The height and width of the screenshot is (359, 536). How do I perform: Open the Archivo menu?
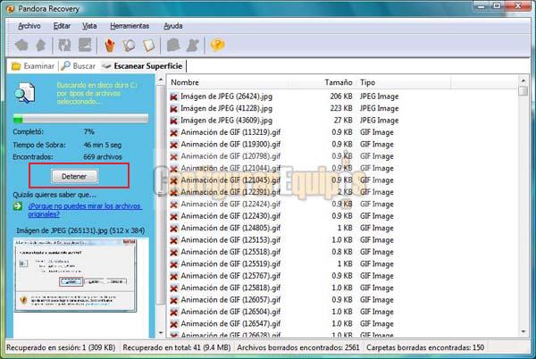point(29,26)
